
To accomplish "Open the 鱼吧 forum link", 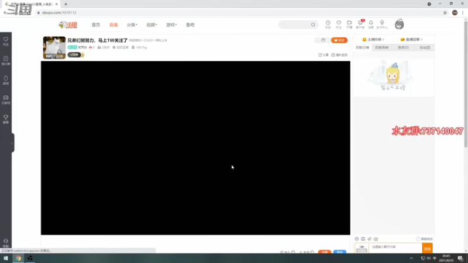I will click(190, 25).
